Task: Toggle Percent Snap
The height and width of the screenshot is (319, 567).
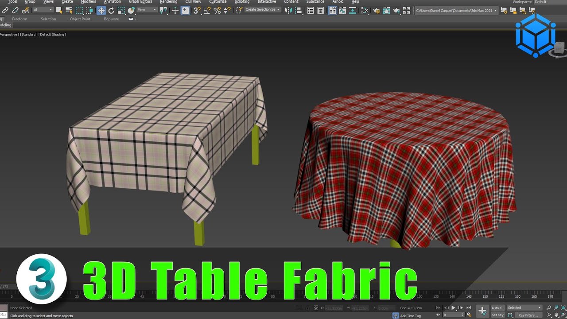Action: (217, 10)
